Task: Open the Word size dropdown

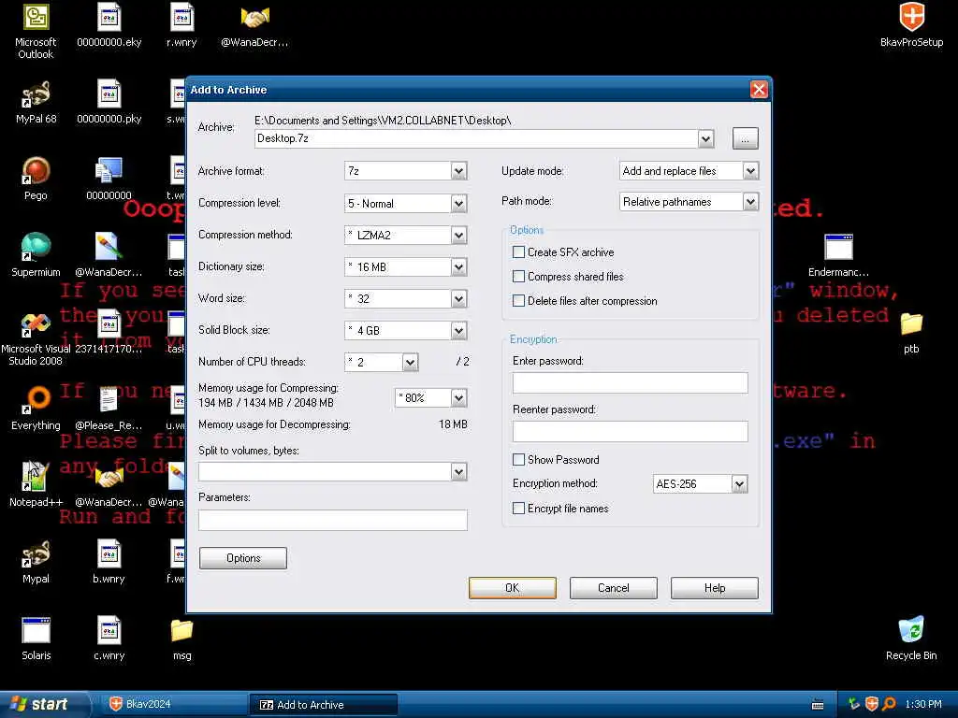Action: [x=458, y=298]
